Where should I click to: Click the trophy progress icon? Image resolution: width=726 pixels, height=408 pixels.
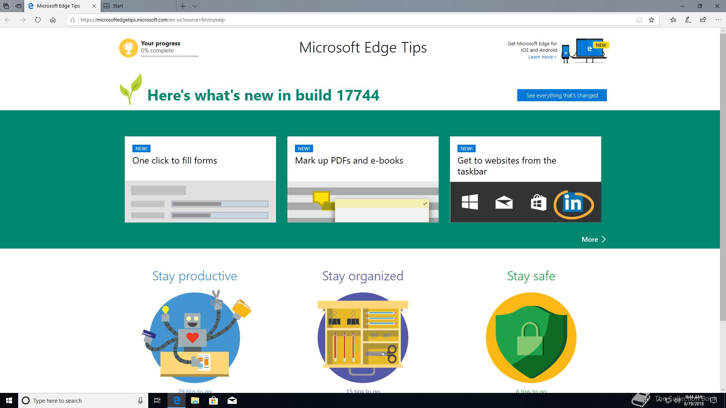[x=129, y=48]
